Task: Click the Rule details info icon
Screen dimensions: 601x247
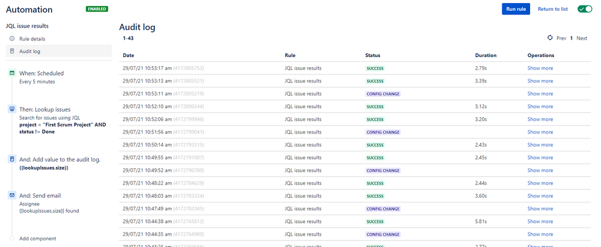Action: coord(12,38)
